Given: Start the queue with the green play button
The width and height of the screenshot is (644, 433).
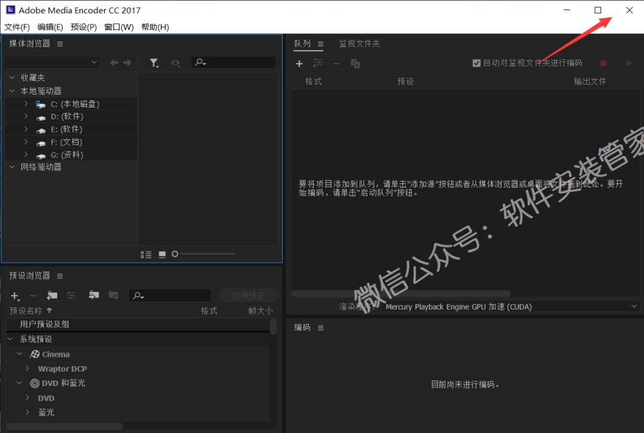Looking at the screenshot, I should (x=628, y=63).
